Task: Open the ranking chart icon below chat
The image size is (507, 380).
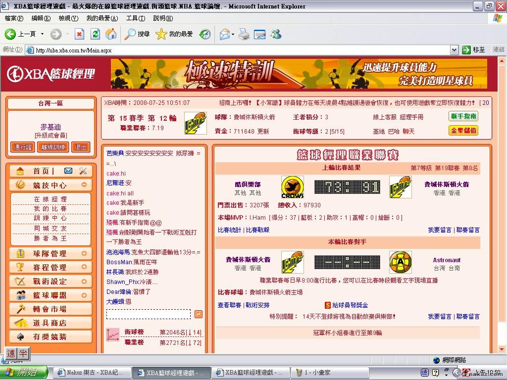Action: click(113, 335)
